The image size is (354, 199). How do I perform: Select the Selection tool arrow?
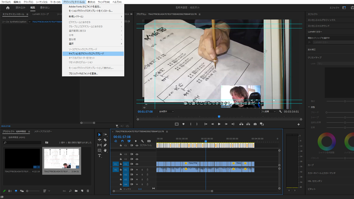click(100, 135)
